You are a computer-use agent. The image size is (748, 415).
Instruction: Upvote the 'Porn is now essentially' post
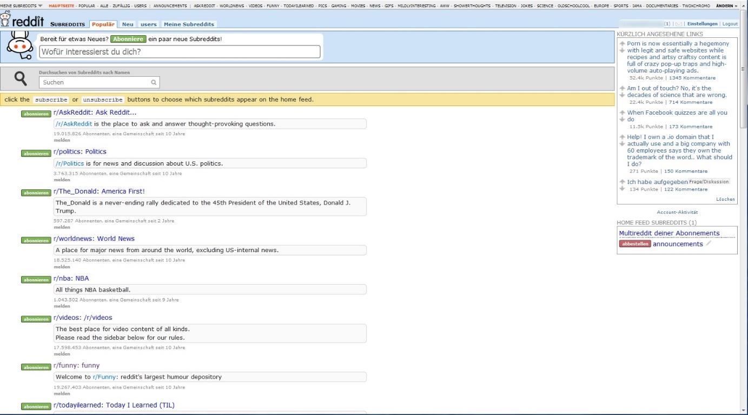[623, 43]
